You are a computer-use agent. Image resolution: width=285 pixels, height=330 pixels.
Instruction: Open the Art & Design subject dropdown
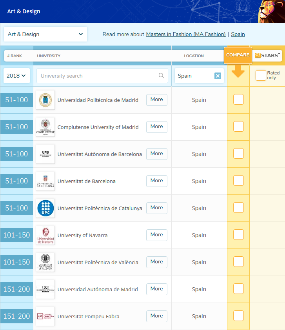[45, 34]
